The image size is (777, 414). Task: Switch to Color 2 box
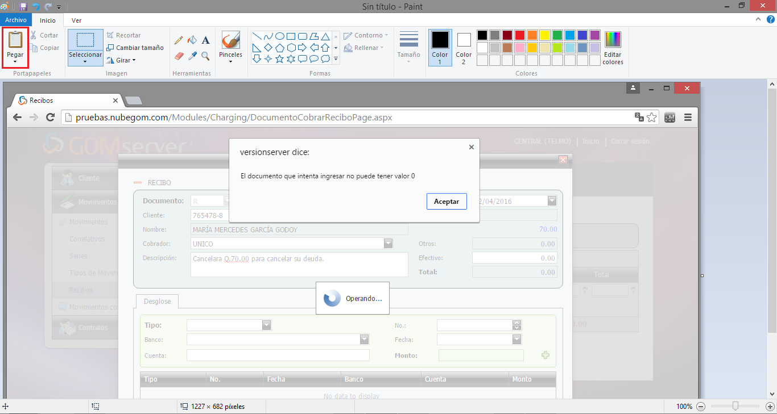(x=464, y=47)
